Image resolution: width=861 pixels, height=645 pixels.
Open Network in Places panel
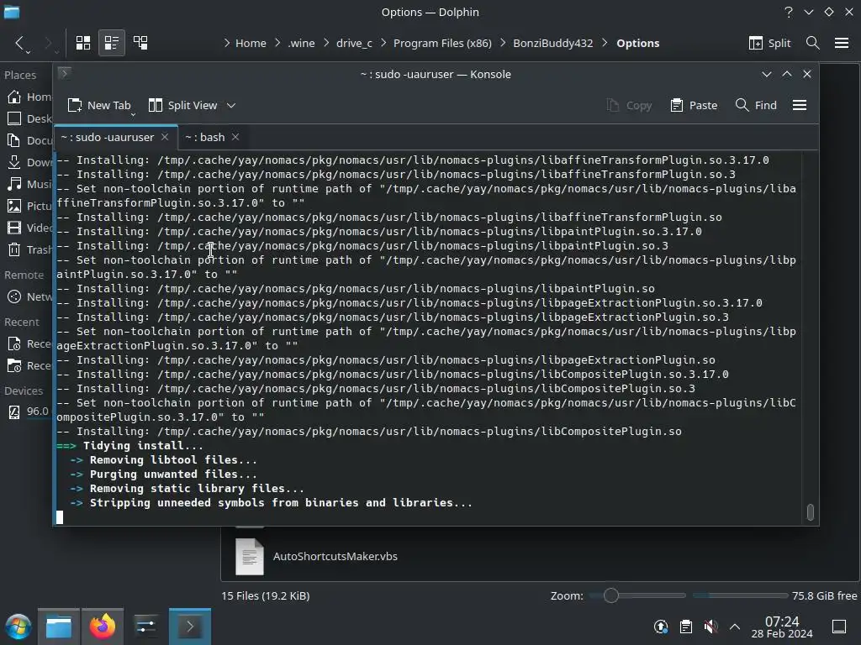29,296
